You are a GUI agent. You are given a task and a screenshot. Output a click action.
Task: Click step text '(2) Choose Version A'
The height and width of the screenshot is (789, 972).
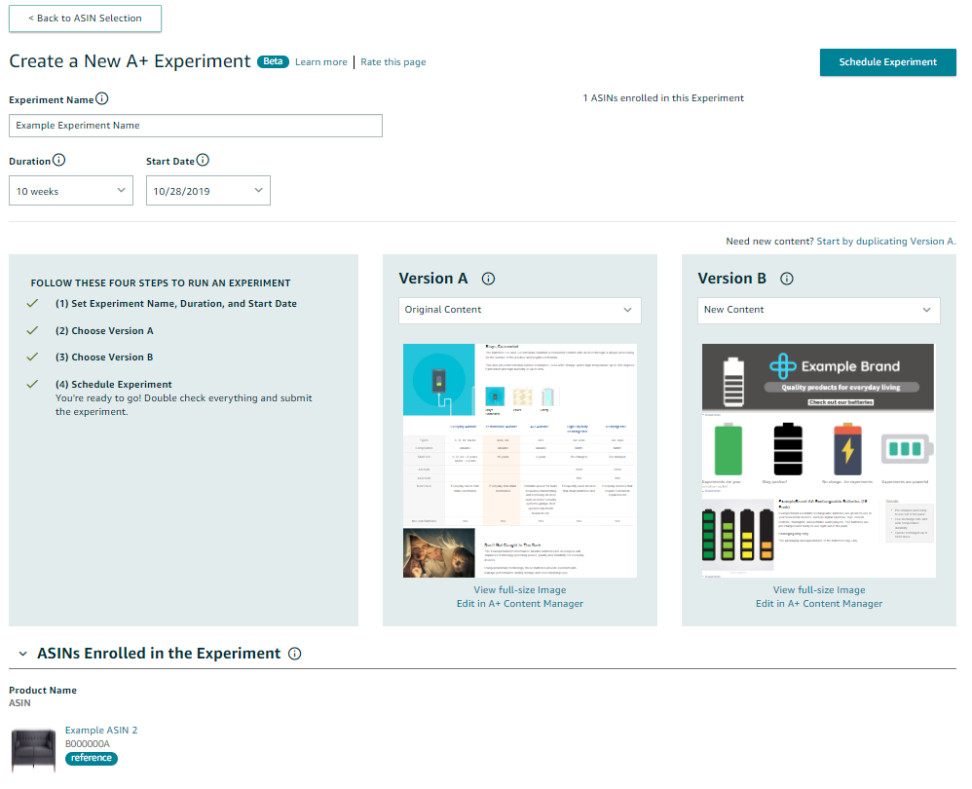(x=104, y=331)
